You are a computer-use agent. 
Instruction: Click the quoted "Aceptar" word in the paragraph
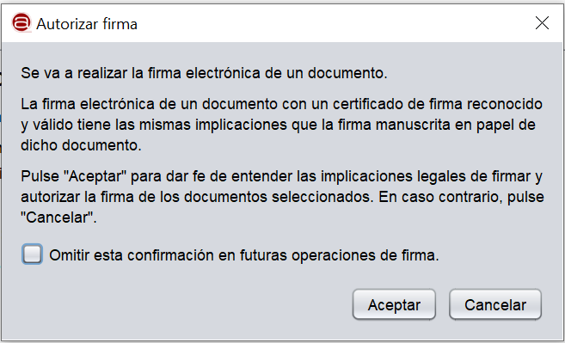(x=95, y=176)
